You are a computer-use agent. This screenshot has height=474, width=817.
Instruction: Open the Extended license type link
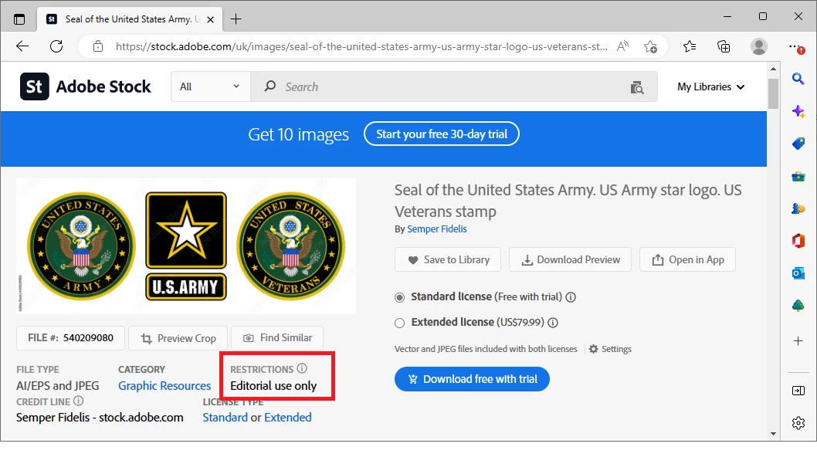coord(287,417)
